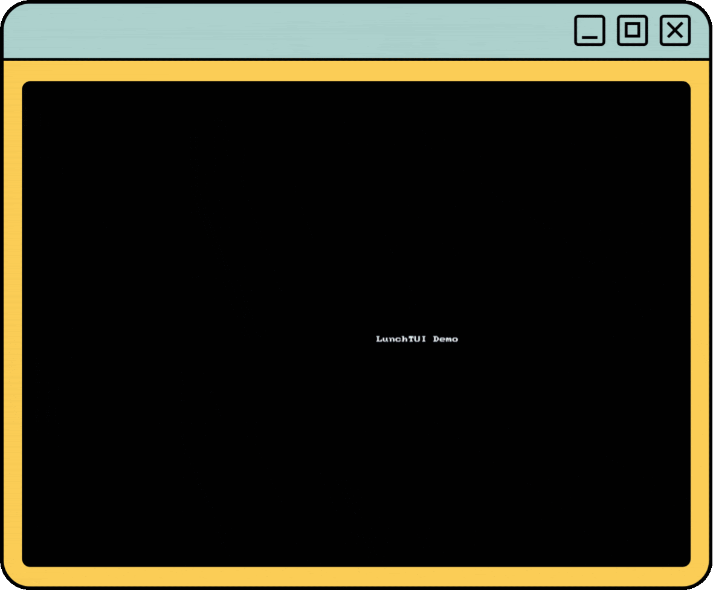Image resolution: width=713 pixels, height=590 pixels.
Task: Click the word LunchTUI on screen
Action: (401, 339)
